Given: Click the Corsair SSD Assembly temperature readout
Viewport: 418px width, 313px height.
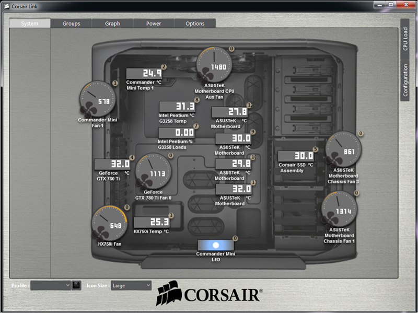Looking at the screenshot, I should pos(296,156).
